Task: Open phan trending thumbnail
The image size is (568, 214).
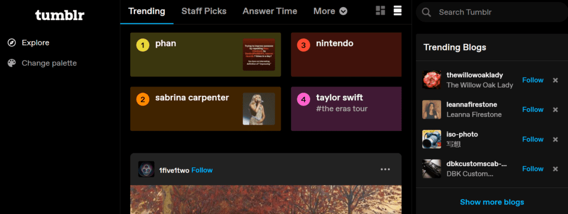Action: 258,55
